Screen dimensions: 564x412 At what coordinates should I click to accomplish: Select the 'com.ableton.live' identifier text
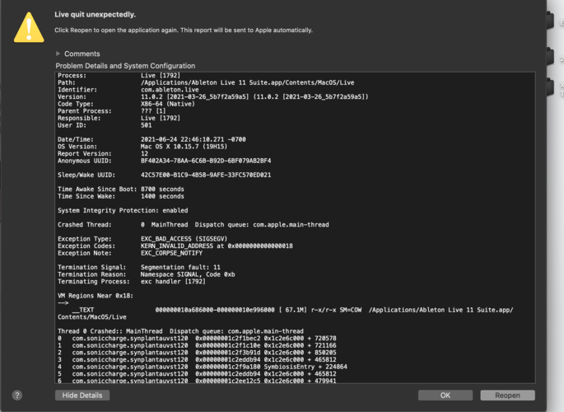point(170,90)
